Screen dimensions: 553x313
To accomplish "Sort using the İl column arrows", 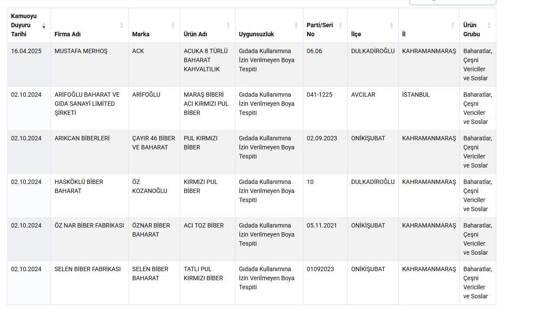I will 452,25.
